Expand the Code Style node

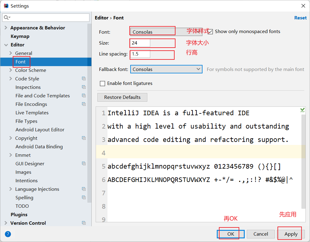tap(11, 79)
